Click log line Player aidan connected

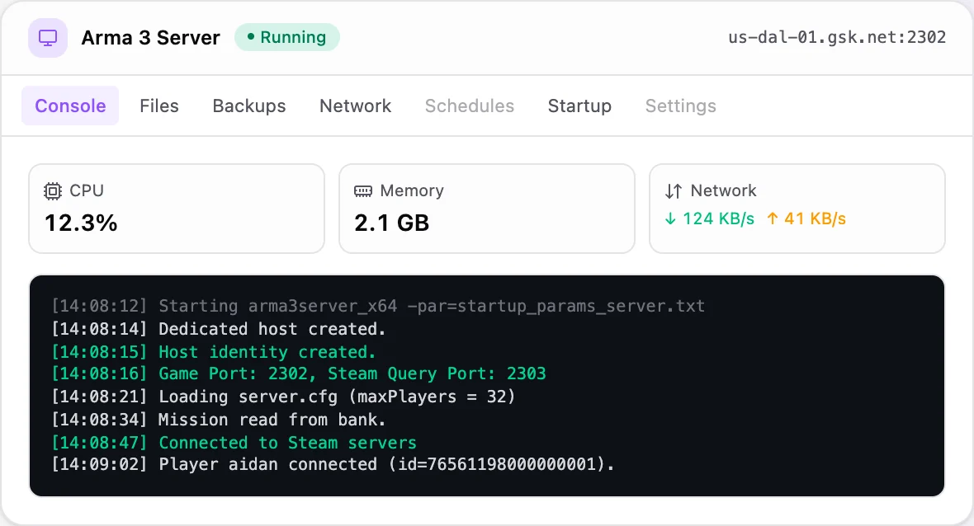[x=333, y=465]
